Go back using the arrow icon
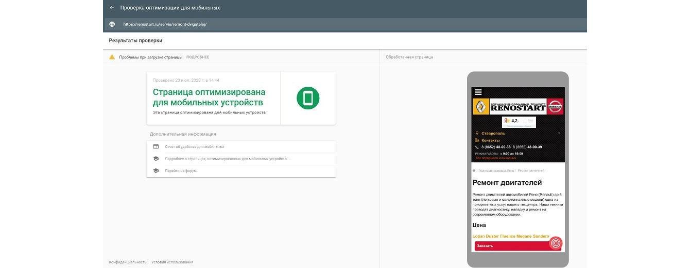This screenshot has width=690, height=268. click(x=112, y=8)
